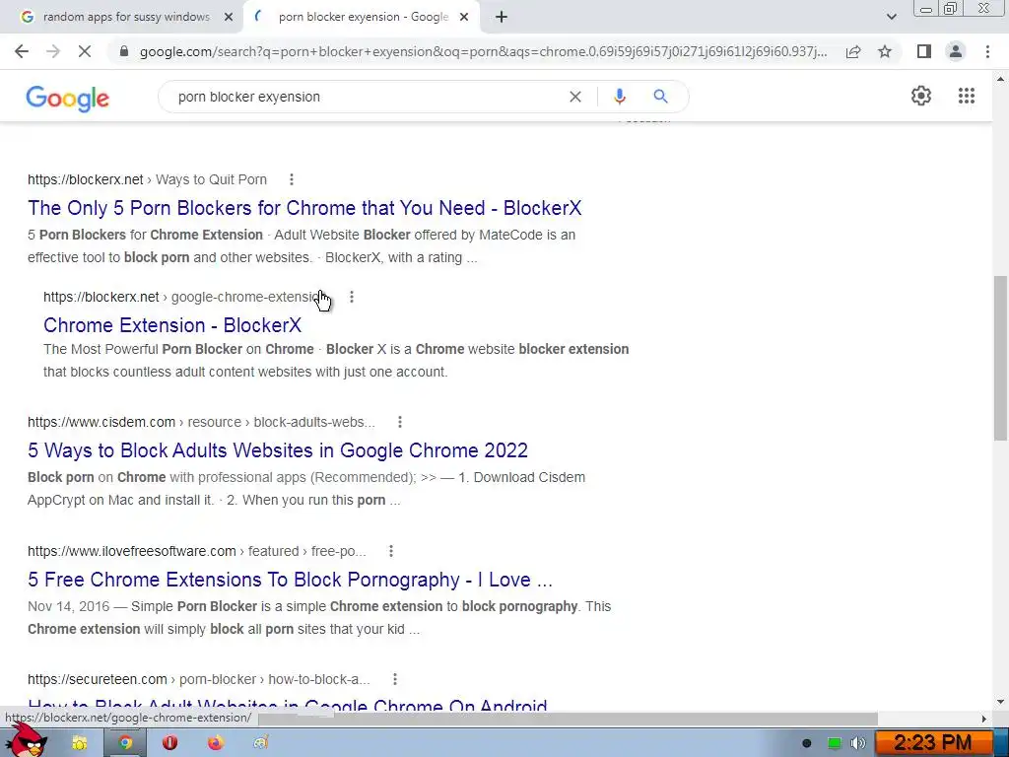This screenshot has height=757, width=1009.
Task: Open options for the ilovefreesoftware.com result
Action: click(390, 551)
